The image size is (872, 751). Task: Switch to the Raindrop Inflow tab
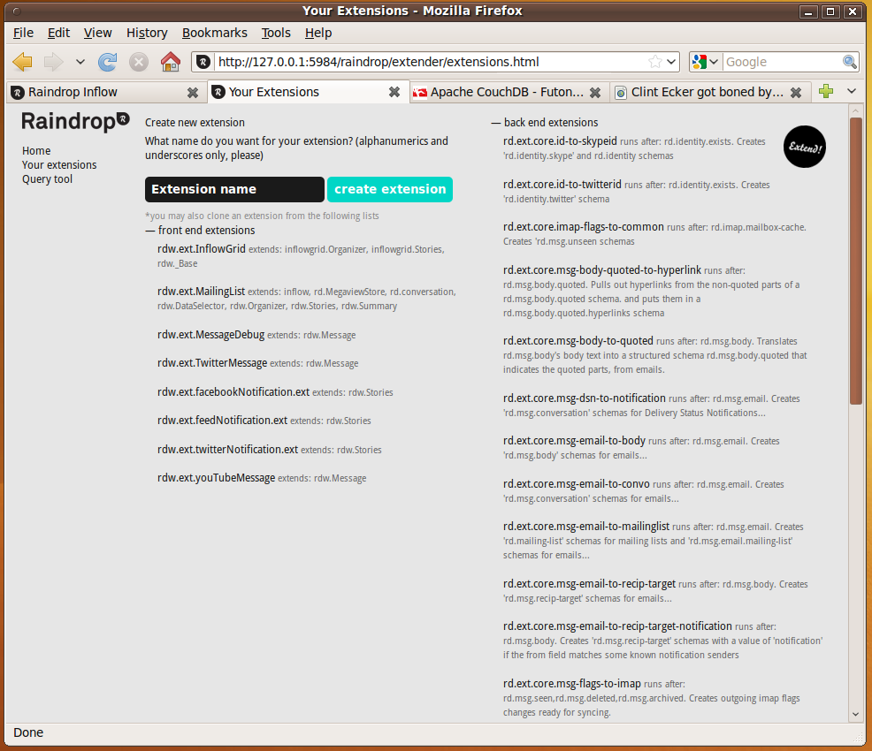point(106,92)
